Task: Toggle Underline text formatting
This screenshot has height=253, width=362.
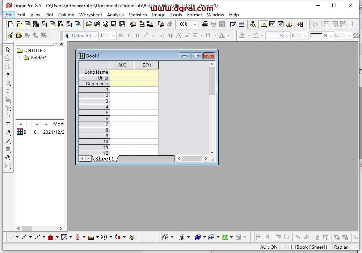Action: click(137, 35)
